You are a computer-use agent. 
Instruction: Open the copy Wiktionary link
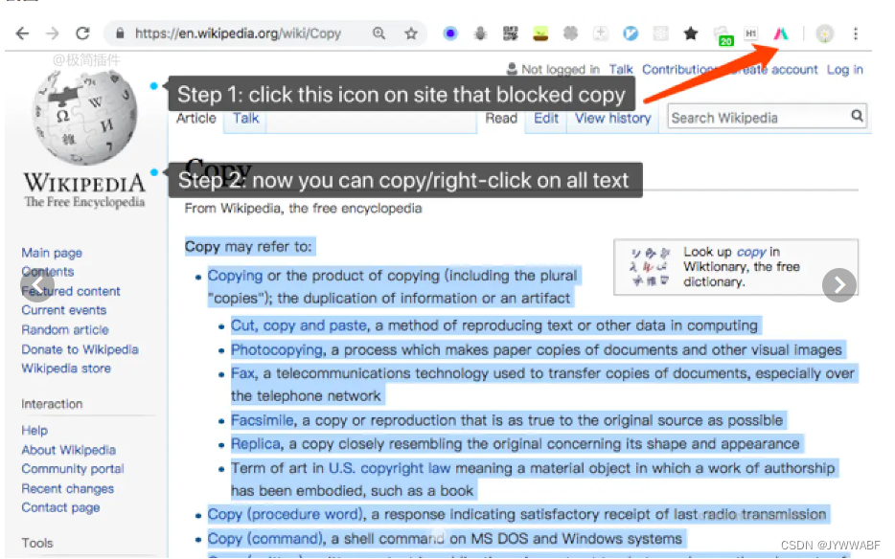point(751,252)
